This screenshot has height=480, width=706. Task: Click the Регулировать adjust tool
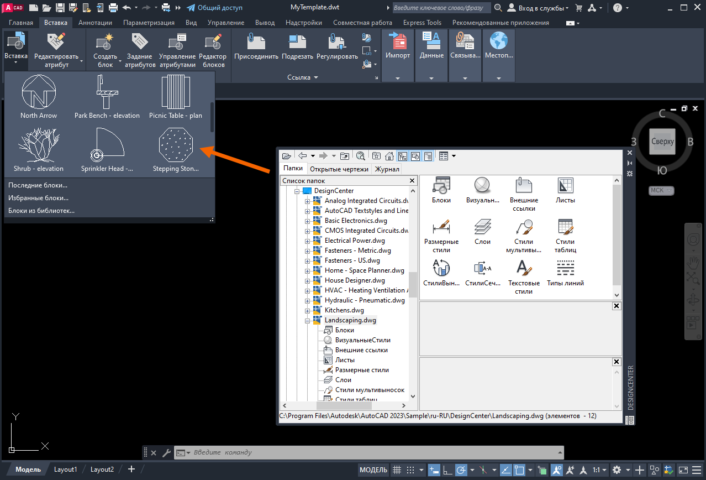(x=337, y=47)
